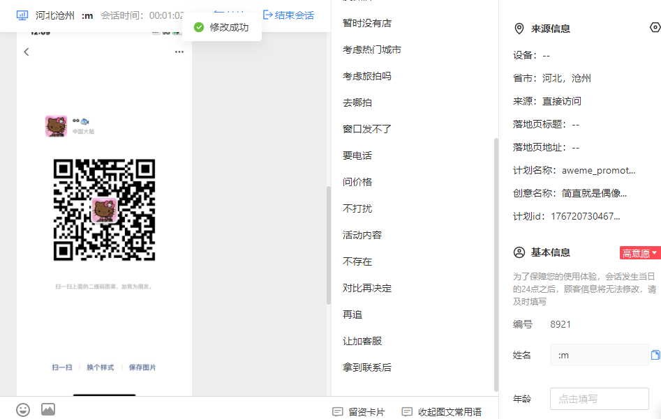The height and width of the screenshot is (419, 661).
Task: Select quick reply 再追
Action: click(x=352, y=315)
